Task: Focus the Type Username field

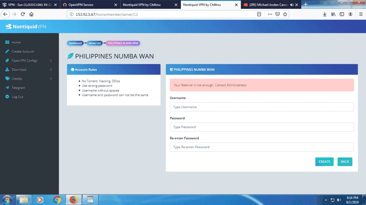Action: 262,107
